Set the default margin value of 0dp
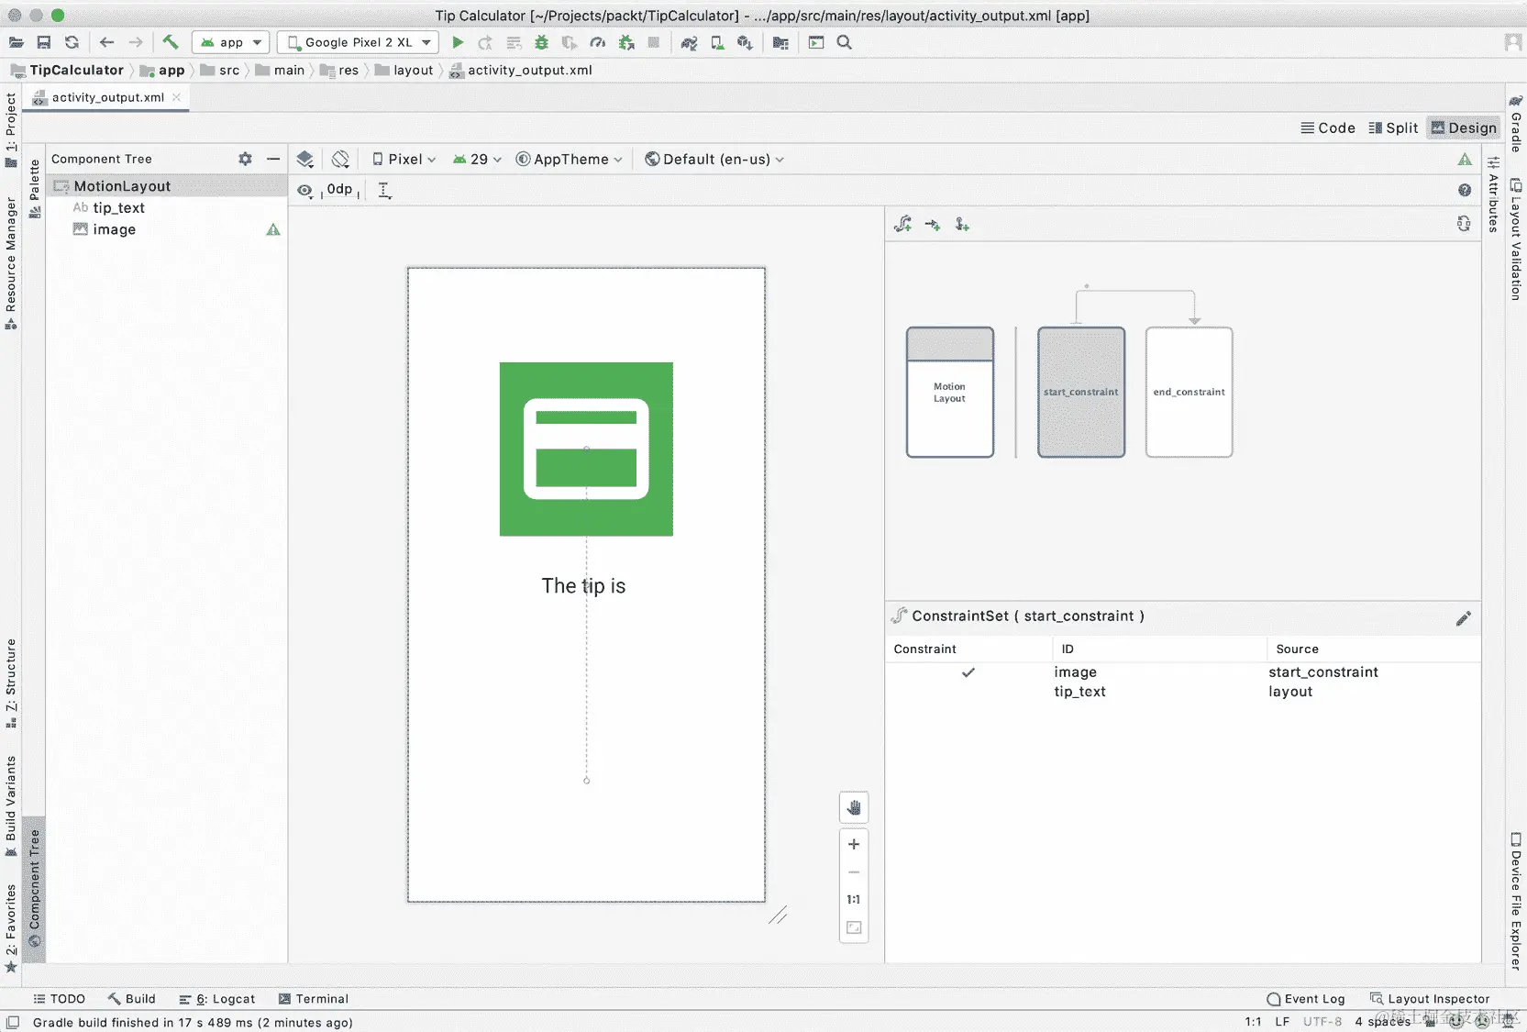Viewport: 1527px width, 1032px height. click(x=339, y=190)
